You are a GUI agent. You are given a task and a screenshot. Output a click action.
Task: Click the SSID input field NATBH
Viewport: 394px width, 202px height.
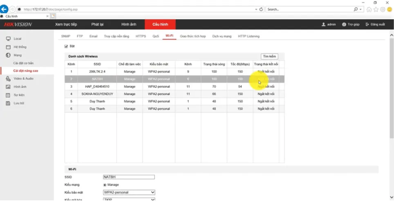click(129, 177)
